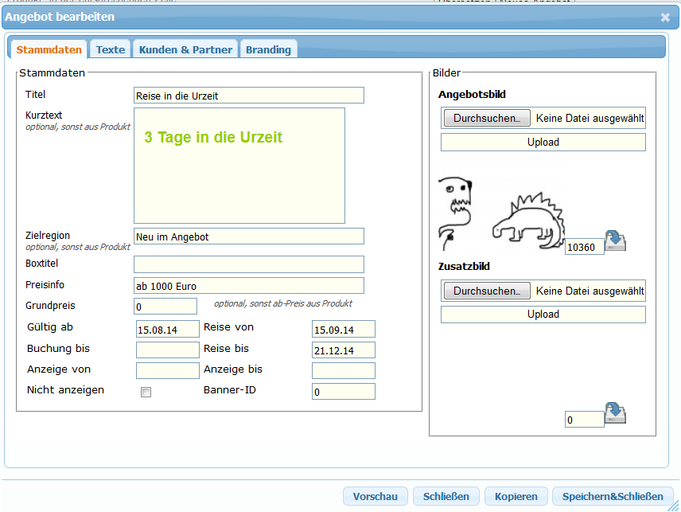Click Upload button for Angebotsbild
Viewport: 681px width, 512px height.
pyautogui.click(x=543, y=143)
